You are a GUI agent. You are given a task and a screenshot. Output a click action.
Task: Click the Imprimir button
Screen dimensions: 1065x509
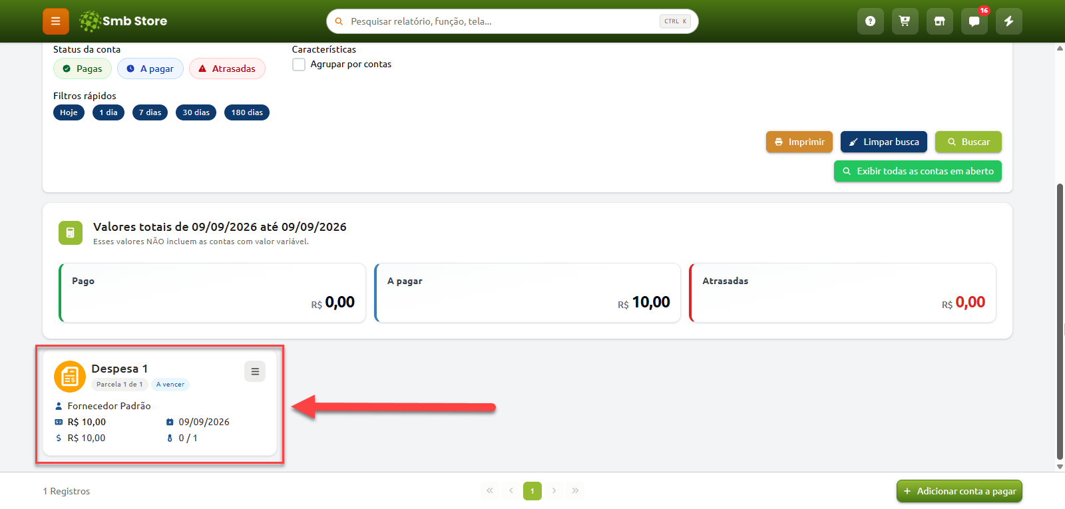[x=799, y=142]
